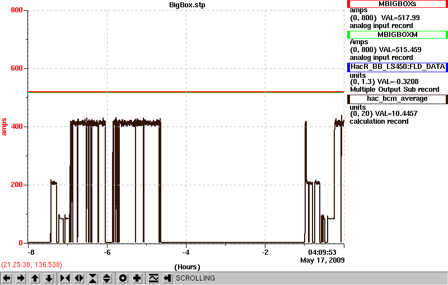This screenshot has width=448, height=285.
Task: Pan the graph up with the up arrow
Action: point(35,278)
